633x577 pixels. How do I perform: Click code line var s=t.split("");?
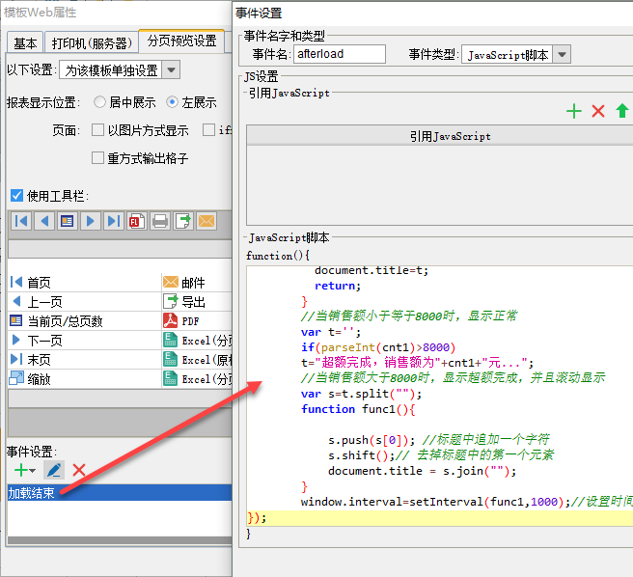(x=361, y=394)
